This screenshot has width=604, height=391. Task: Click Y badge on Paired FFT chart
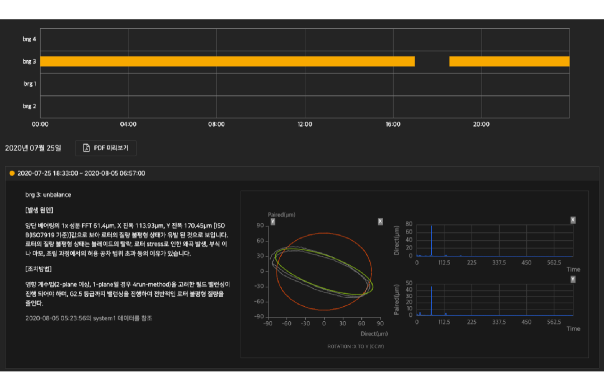coord(573,279)
